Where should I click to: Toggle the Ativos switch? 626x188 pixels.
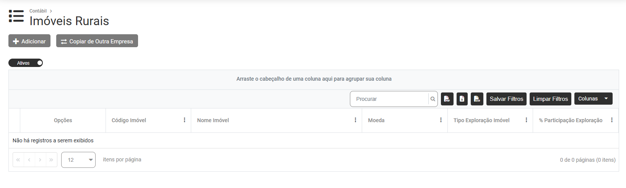click(26, 63)
